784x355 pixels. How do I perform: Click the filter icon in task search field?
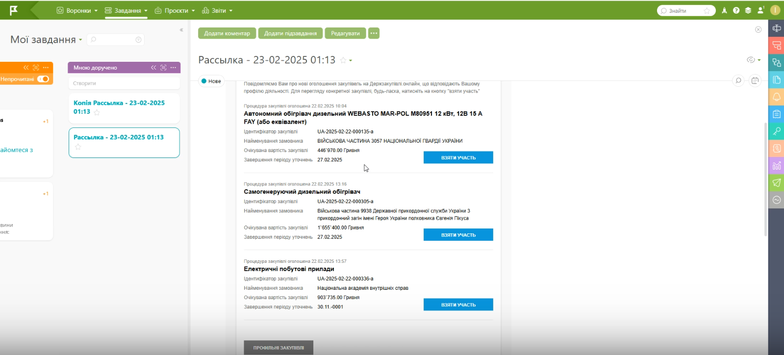click(138, 40)
